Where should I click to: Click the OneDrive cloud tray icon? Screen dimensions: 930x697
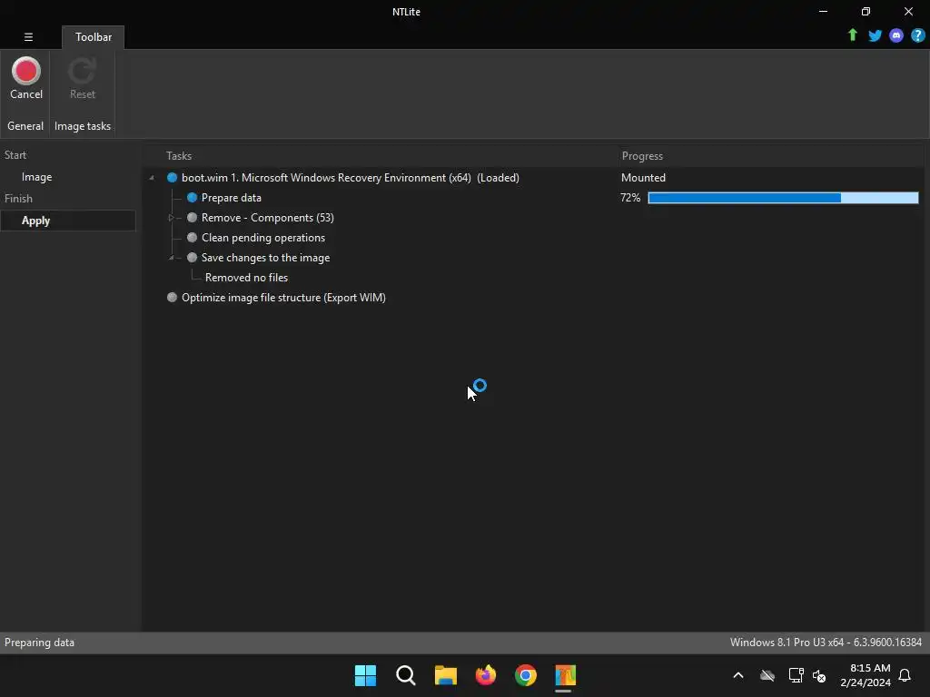(x=767, y=675)
